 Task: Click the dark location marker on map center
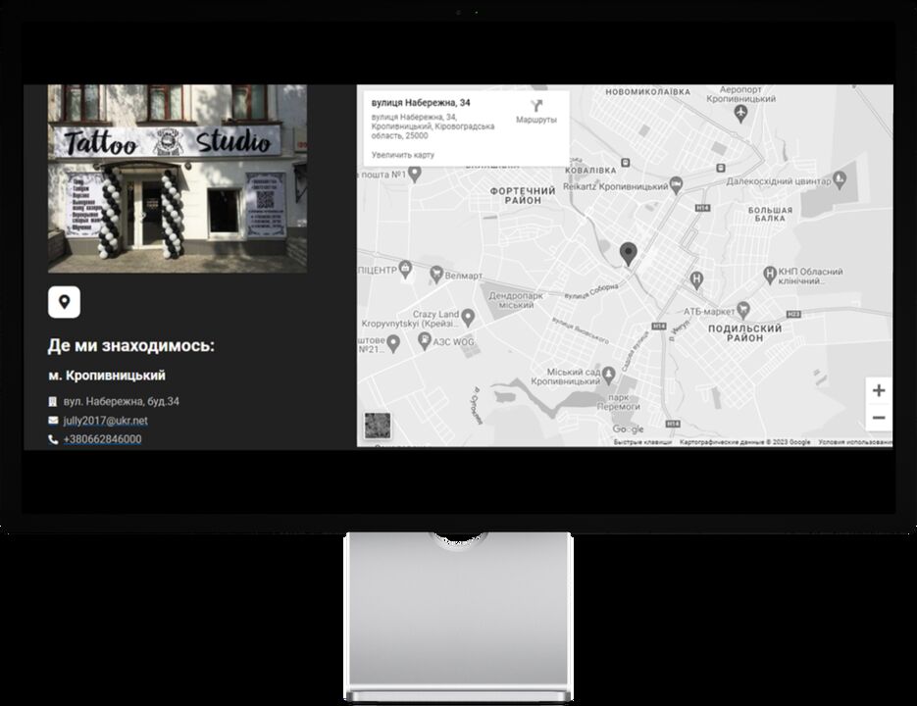click(628, 254)
